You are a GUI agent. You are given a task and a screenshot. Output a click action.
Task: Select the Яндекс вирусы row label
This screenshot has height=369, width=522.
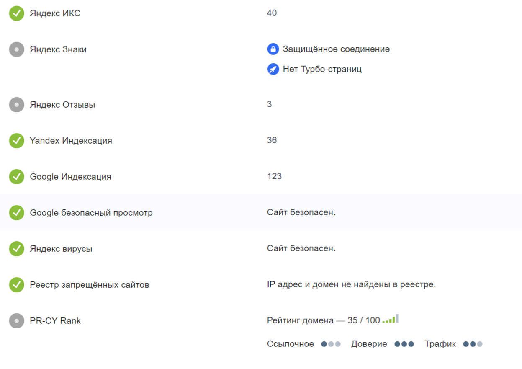(61, 249)
